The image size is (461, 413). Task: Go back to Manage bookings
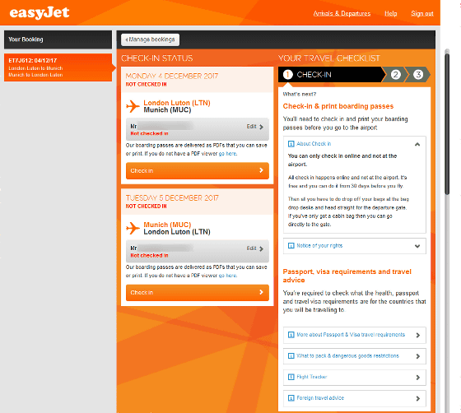tap(150, 39)
